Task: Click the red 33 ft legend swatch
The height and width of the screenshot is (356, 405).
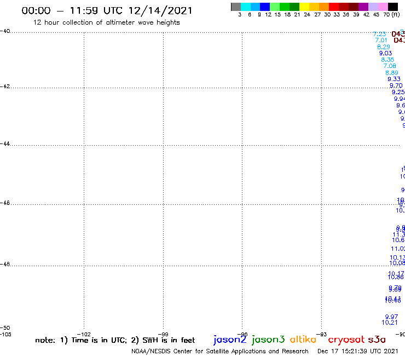Action: (x=333, y=7)
